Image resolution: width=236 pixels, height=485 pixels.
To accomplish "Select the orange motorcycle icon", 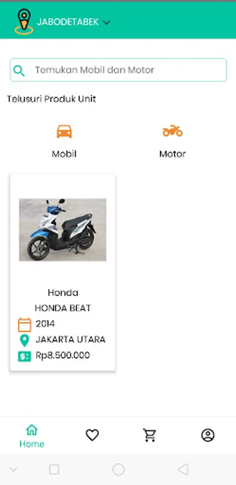I will (x=173, y=131).
